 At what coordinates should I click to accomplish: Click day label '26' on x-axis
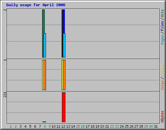(131, 126)
